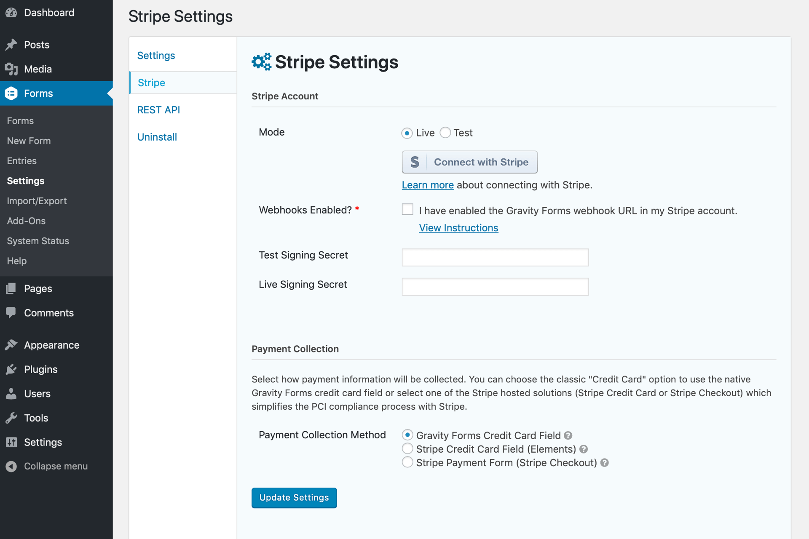Click the Tools wrench icon
This screenshot has height=539, width=809.
11,418
